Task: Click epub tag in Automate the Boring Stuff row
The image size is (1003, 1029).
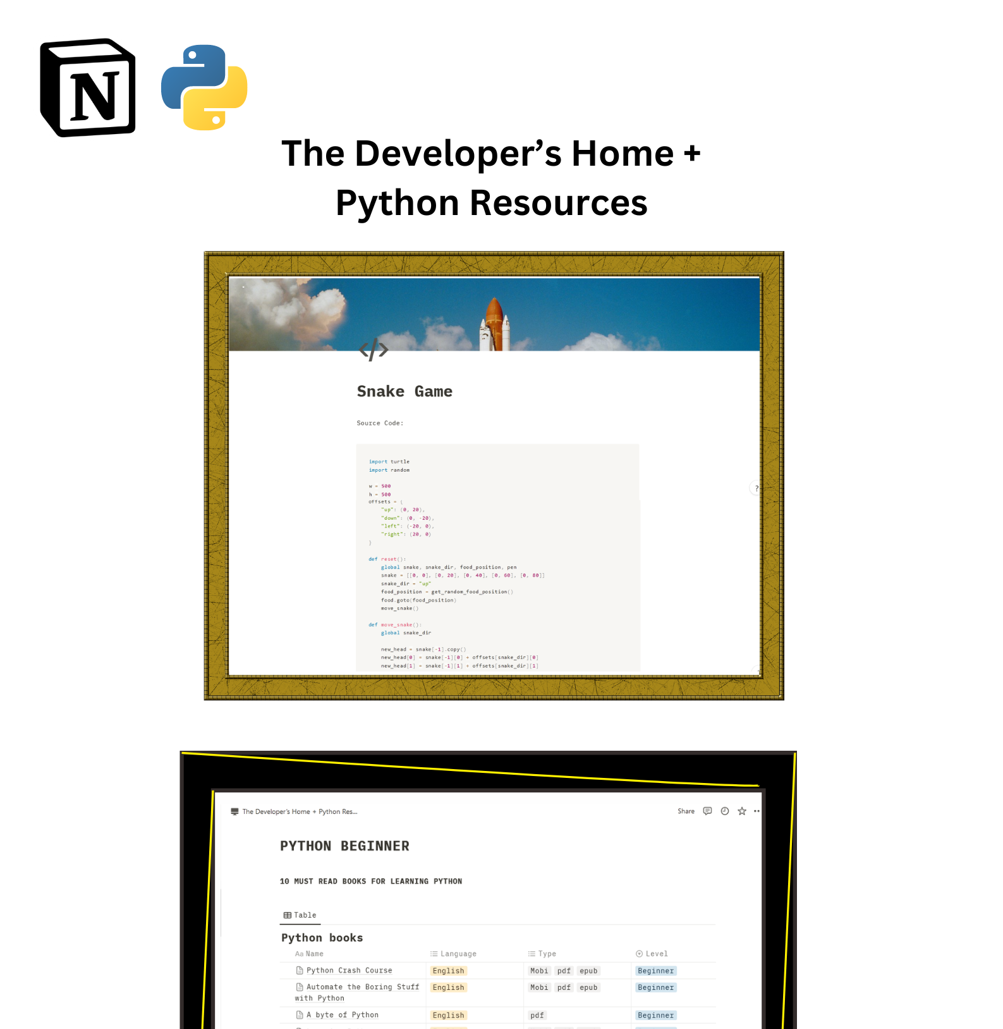Action: coord(588,987)
